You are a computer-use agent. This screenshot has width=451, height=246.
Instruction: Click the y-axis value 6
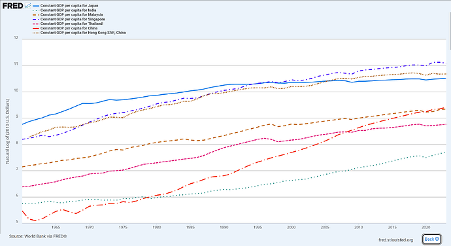tap(17, 196)
